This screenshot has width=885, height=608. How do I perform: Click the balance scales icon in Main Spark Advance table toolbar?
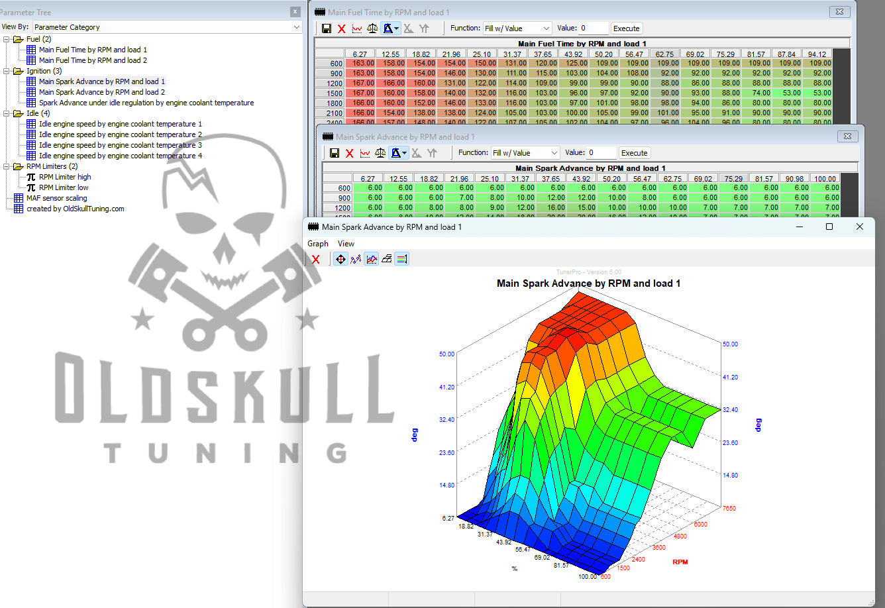380,153
